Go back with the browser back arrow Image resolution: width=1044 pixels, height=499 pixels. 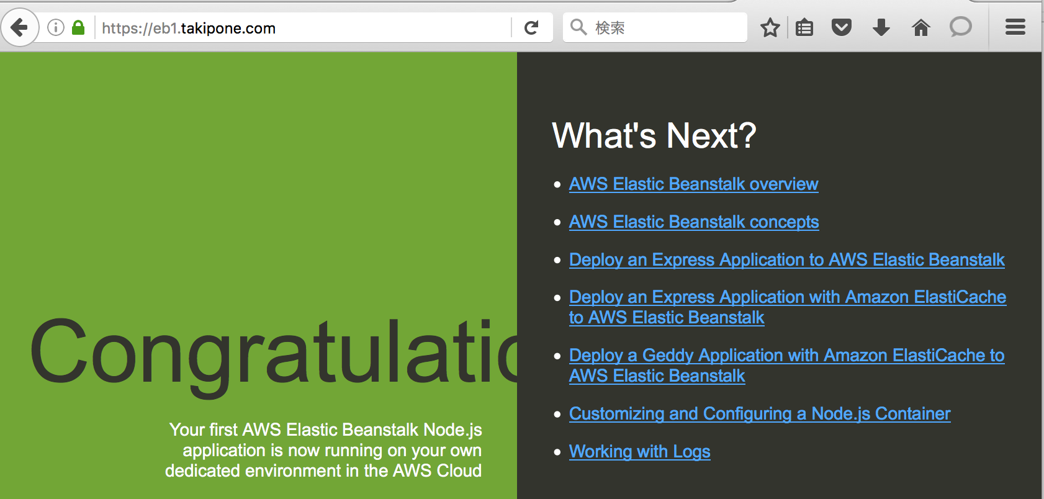pyautogui.click(x=20, y=27)
